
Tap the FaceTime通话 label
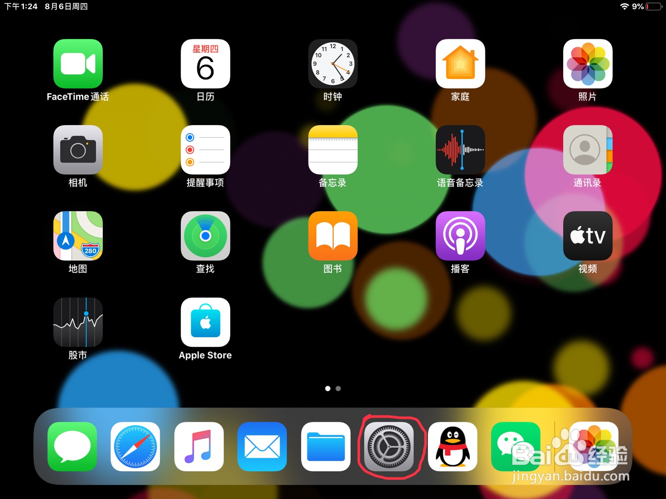point(78,96)
